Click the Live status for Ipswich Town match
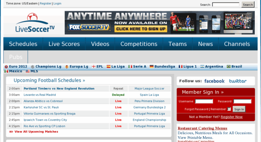The image size is (261, 142). [x=118, y=120]
